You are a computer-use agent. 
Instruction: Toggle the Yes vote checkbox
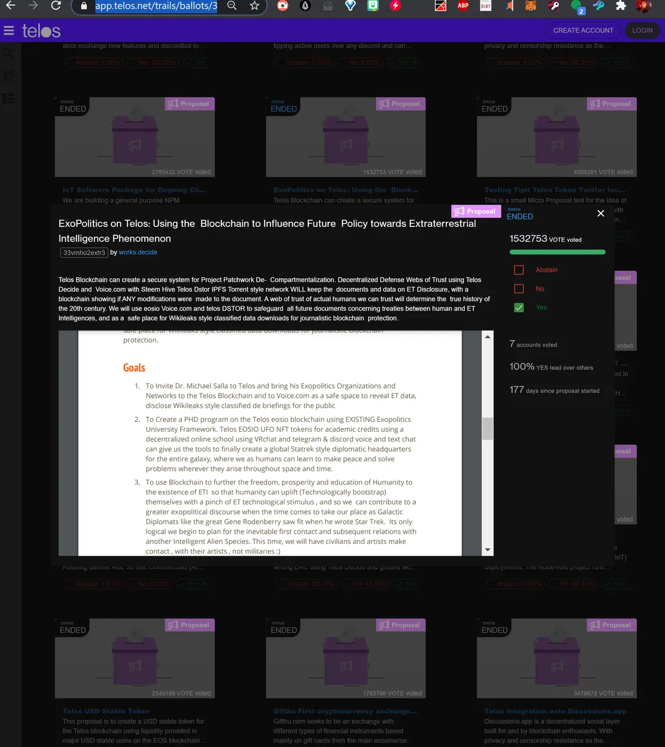tap(518, 308)
